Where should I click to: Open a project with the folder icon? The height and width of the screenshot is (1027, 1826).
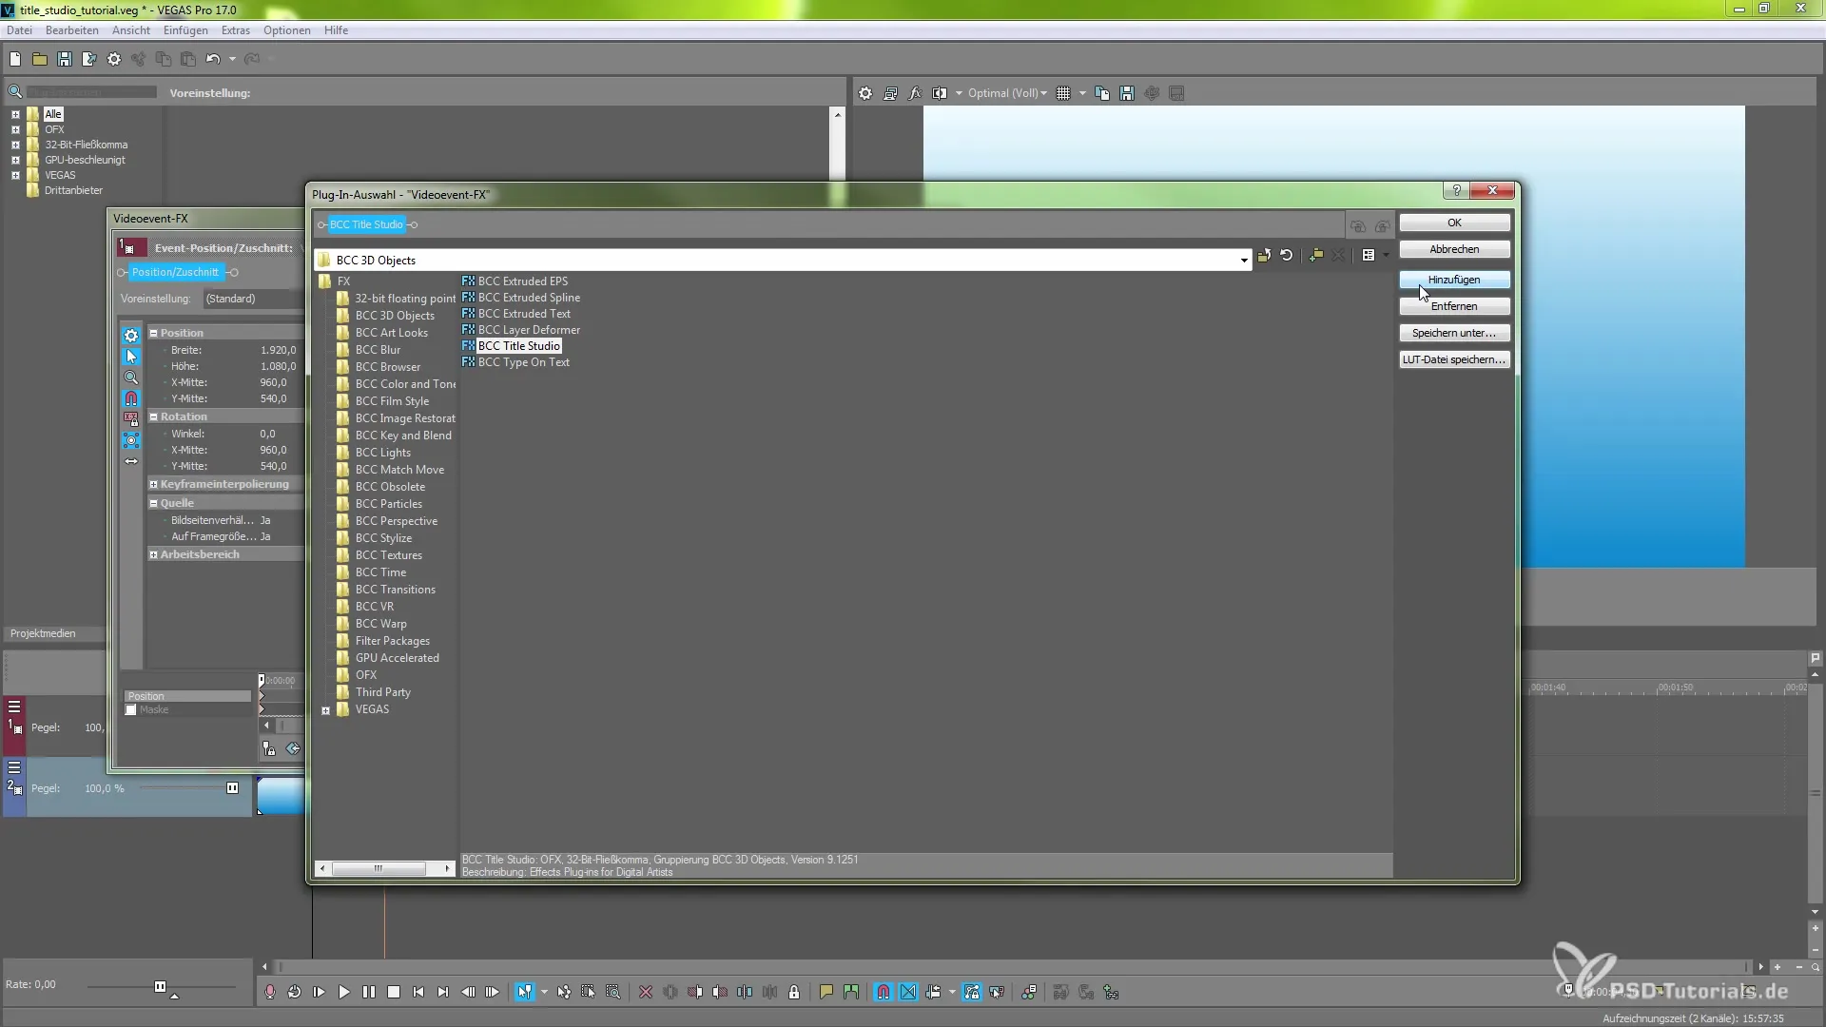pos(40,59)
